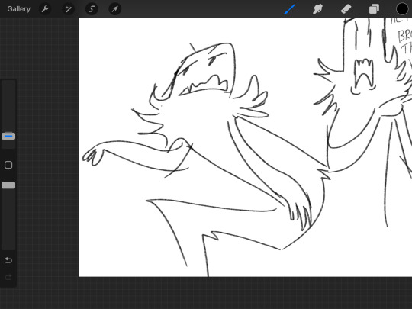Click the brush opacity slider handle
The height and width of the screenshot is (309, 412).
click(x=8, y=185)
